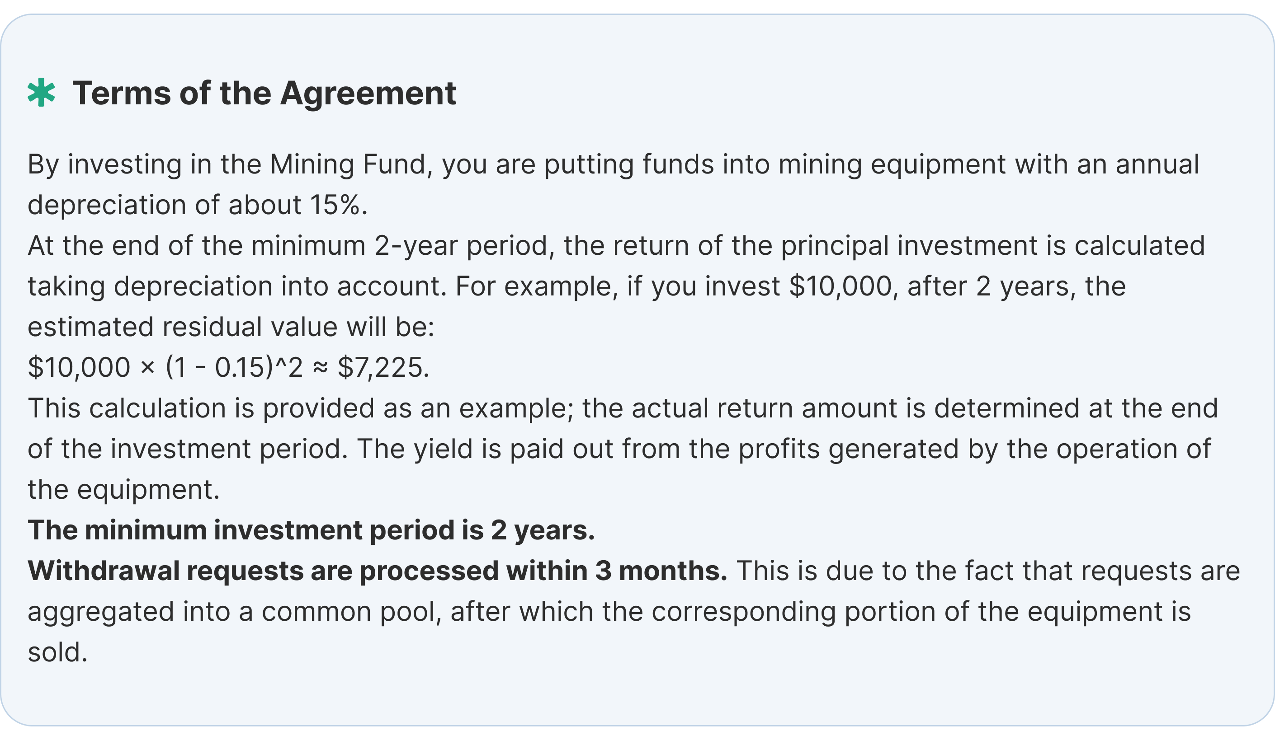Click the final word "sold."

(x=58, y=652)
